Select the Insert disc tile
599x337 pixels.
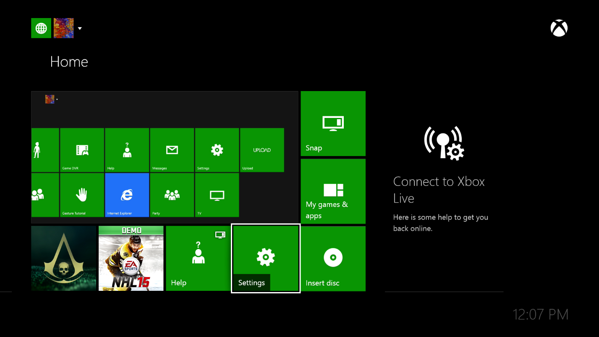(x=333, y=259)
